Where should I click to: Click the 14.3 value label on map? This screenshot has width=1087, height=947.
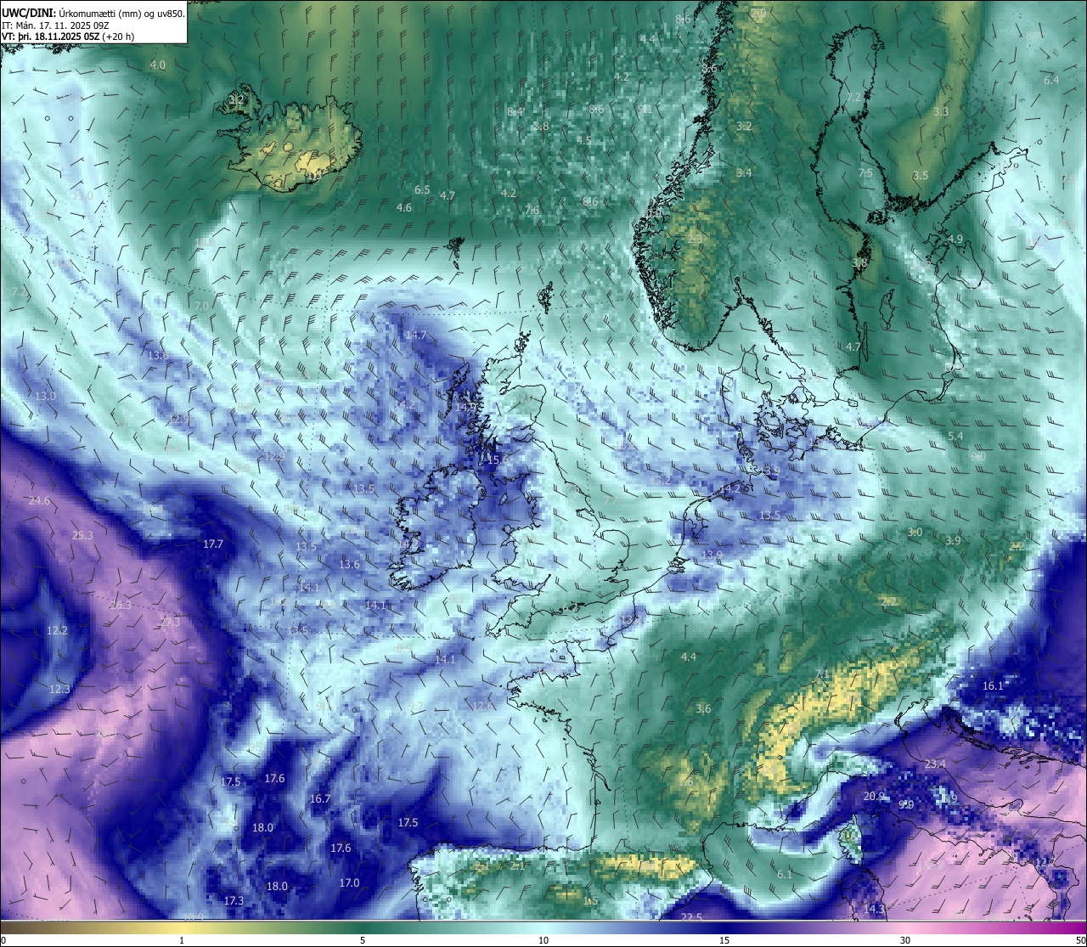tap(874, 909)
